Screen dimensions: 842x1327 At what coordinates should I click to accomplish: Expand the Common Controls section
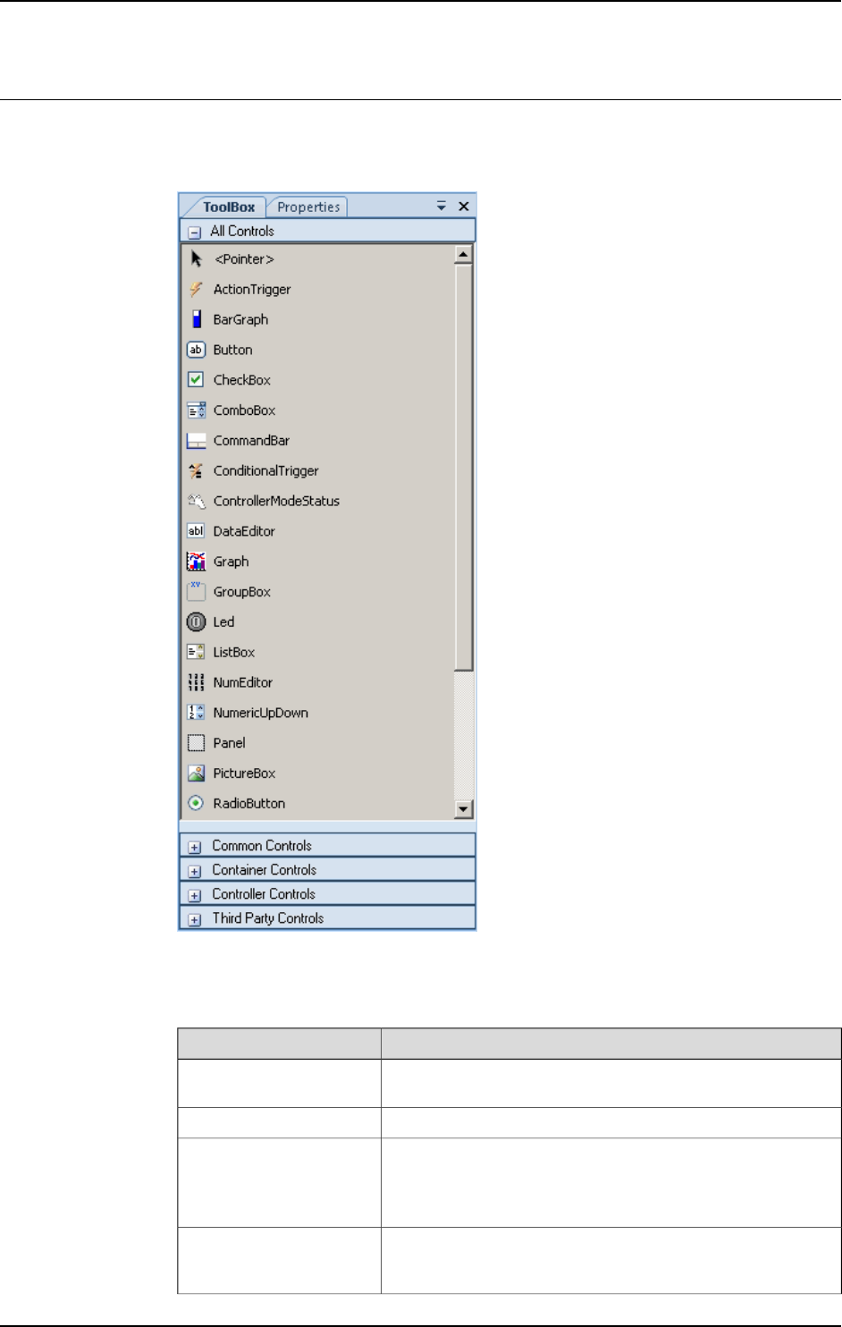coord(194,846)
